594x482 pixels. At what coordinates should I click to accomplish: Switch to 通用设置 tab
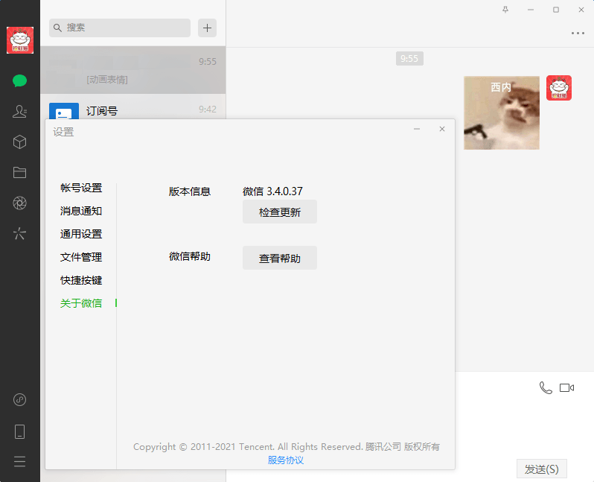[x=81, y=234]
